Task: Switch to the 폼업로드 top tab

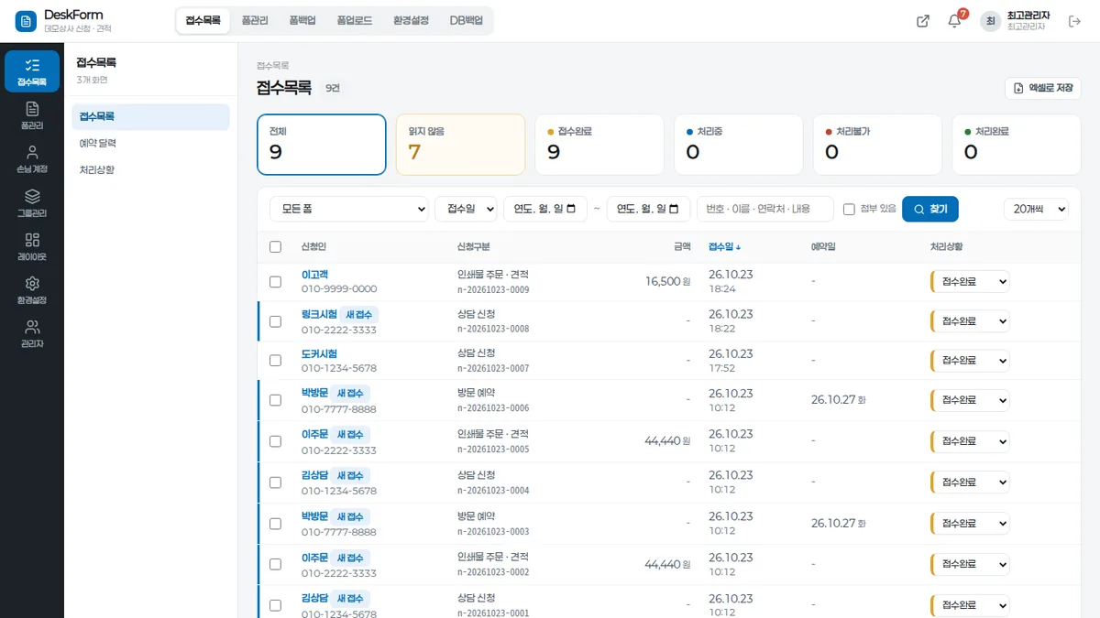Action: pyautogui.click(x=354, y=20)
